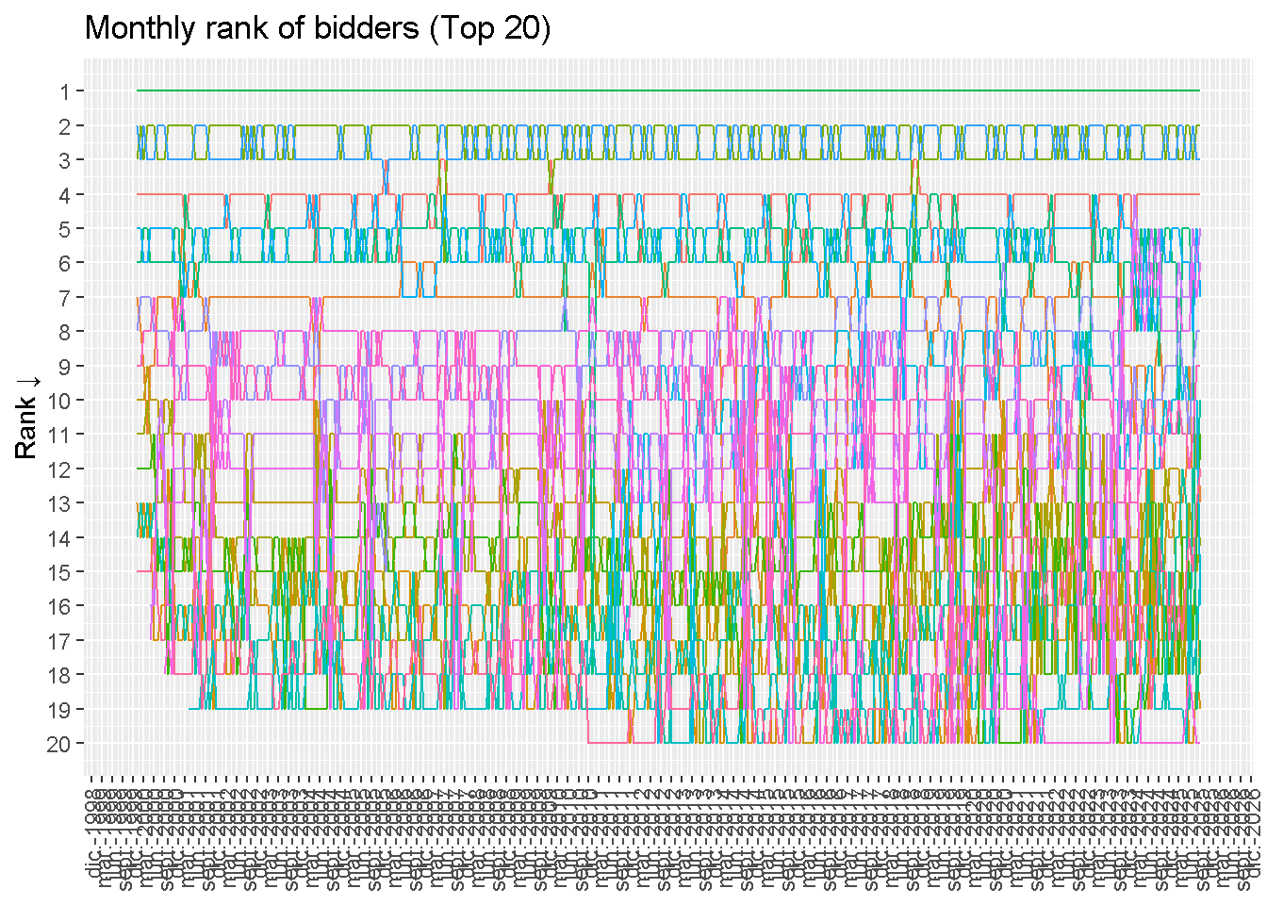The height and width of the screenshot is (905, 1267).
Task: Click the rank 10 axis label
Action: [58, 401]
